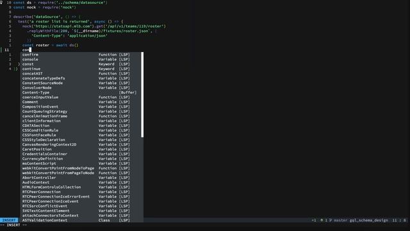Select 'ASTValidationContext' class completion
Viewport: 410px width, 231px height.
[82, 220]
